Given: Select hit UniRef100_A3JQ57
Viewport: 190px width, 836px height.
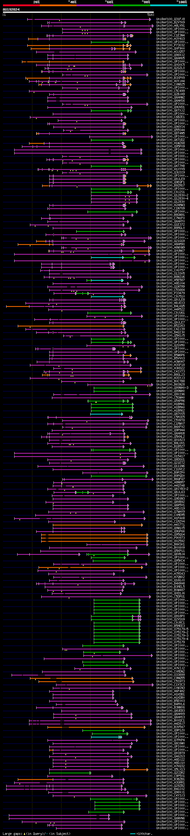Looking at the screenshot, I should 170,52.
